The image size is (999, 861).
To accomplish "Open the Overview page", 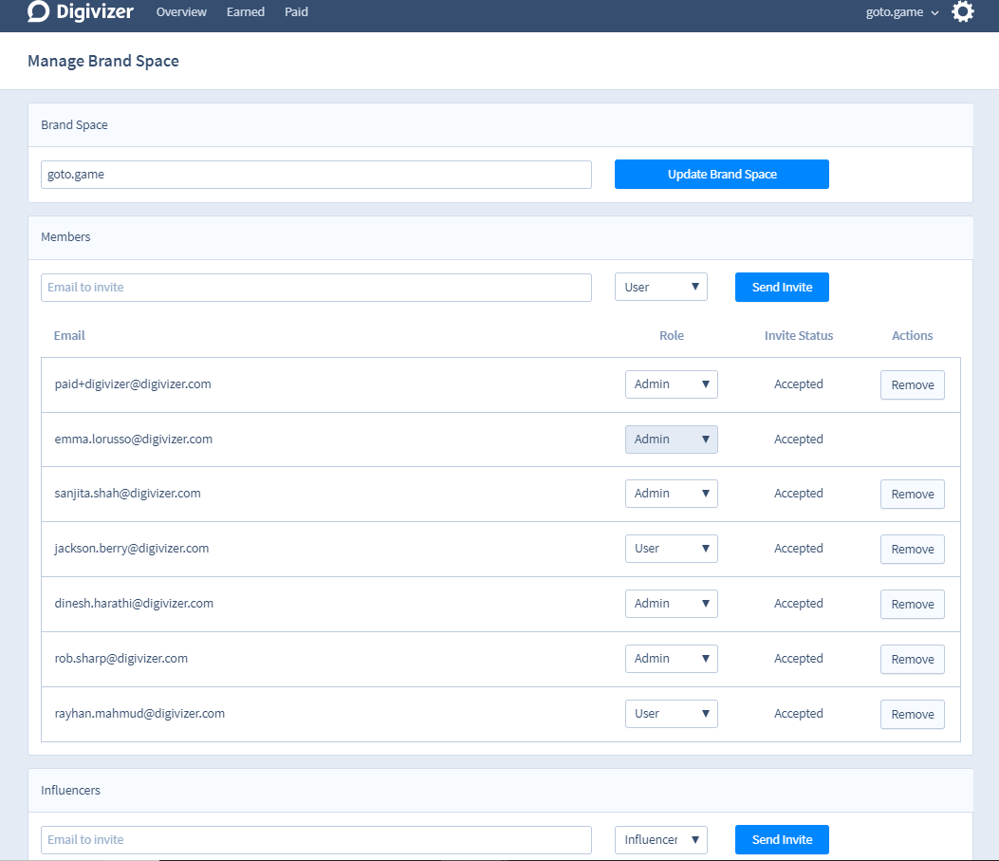I will (x=181, y=12).
